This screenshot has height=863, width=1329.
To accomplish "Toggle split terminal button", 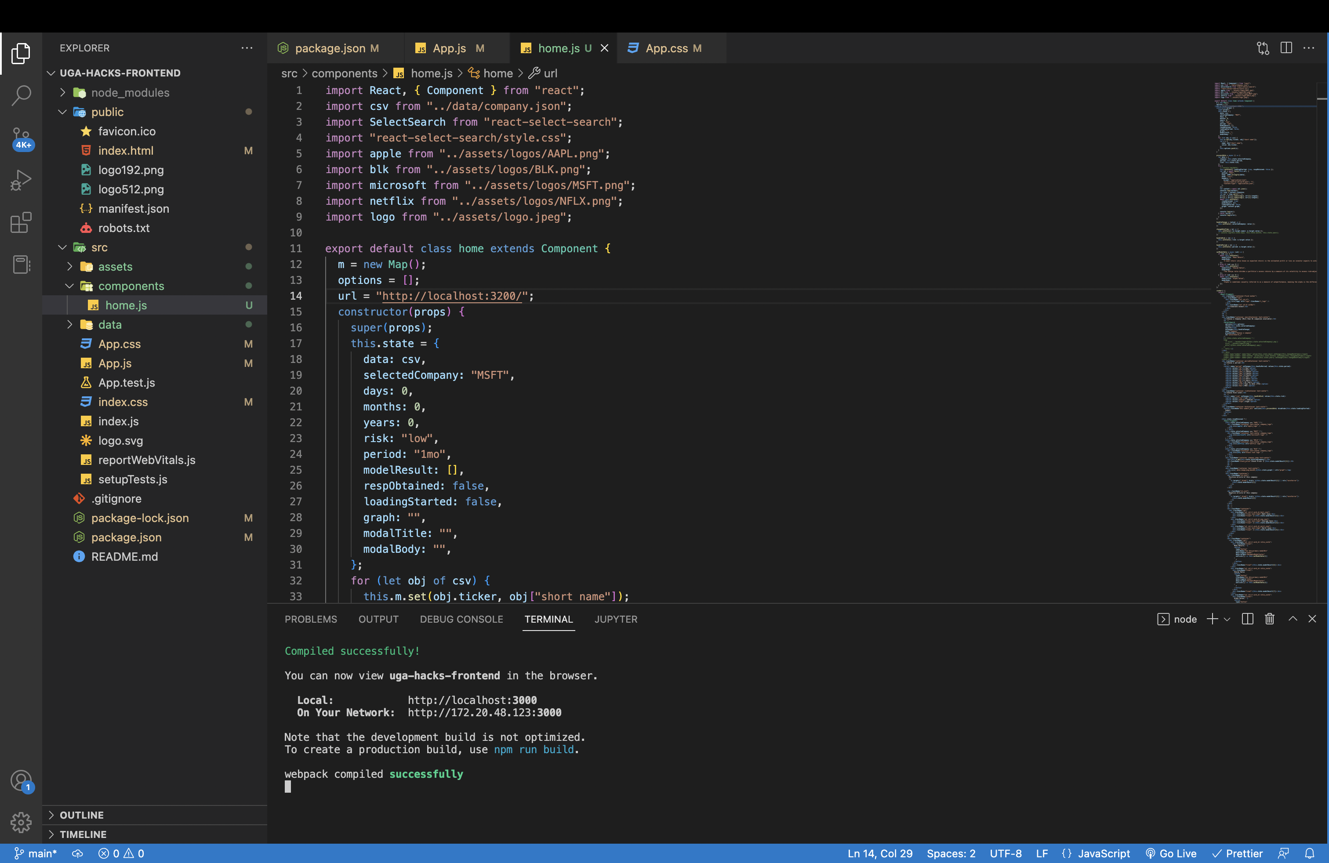I will click(x=1247, y=619).
